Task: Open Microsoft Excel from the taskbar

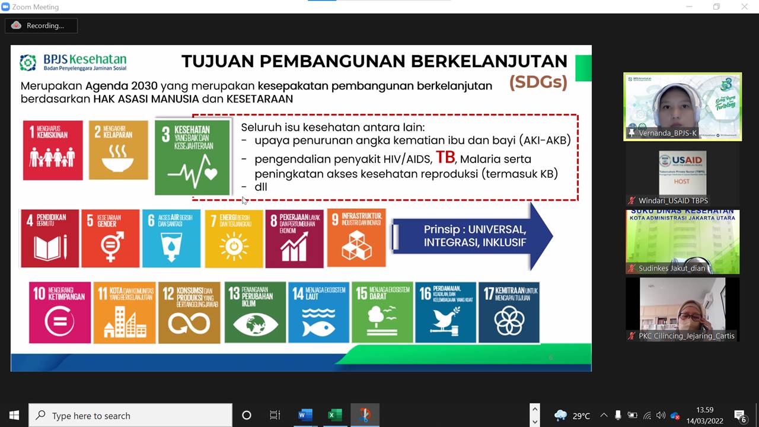Action: pos(334,415)
